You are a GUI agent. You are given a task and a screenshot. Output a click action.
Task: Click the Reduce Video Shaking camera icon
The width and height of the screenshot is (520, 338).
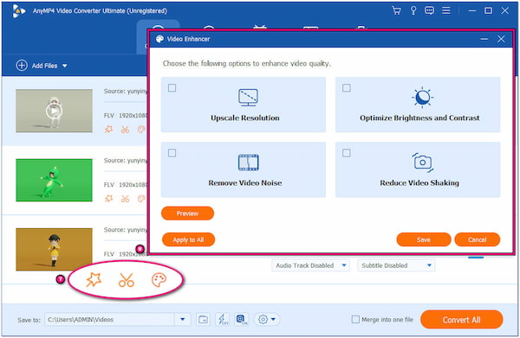[x=423, y=163]
